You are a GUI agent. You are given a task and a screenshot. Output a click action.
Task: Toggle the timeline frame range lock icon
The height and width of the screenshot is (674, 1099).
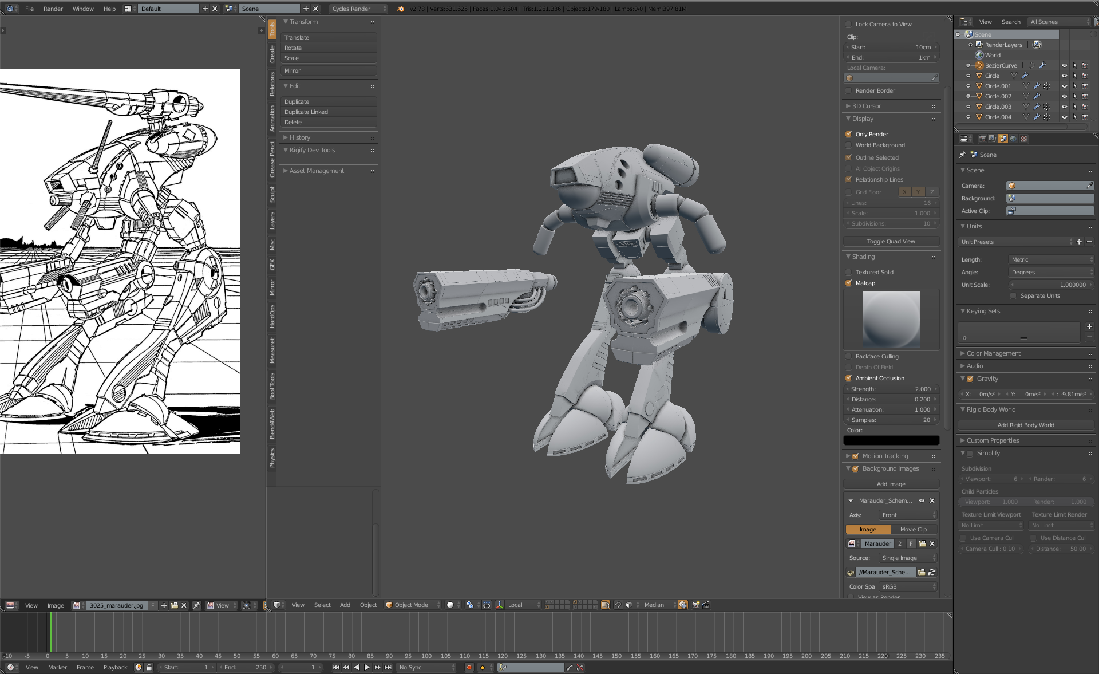pyautogui.click(x=149, y=667)
